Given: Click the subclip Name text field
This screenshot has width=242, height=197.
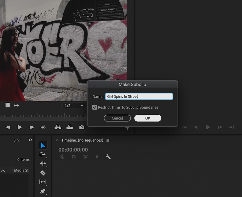Looking at the screenshot, I should 139,97.
